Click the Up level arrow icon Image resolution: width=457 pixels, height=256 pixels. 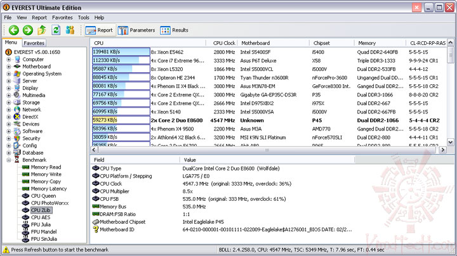click(42, 30)
